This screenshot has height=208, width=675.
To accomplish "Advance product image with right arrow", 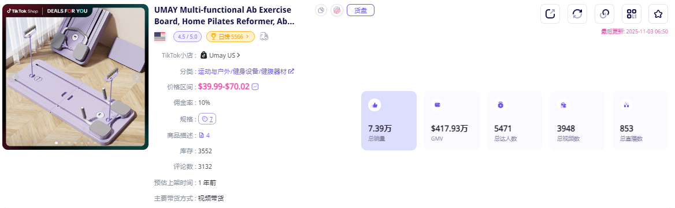I will click(136, 78).
